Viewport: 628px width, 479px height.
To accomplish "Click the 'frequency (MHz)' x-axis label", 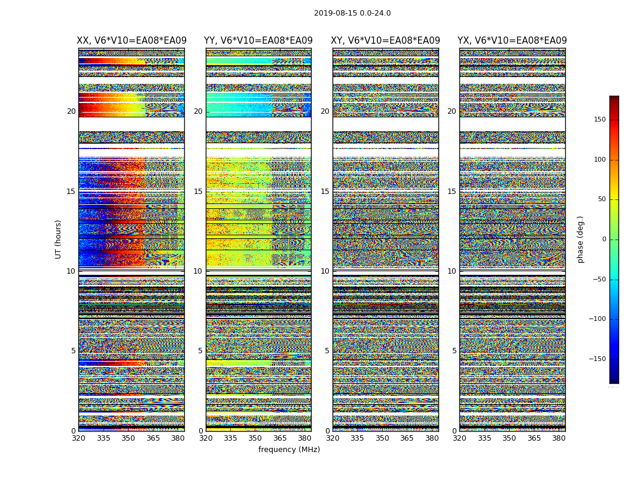I will [x=289, y=450].
